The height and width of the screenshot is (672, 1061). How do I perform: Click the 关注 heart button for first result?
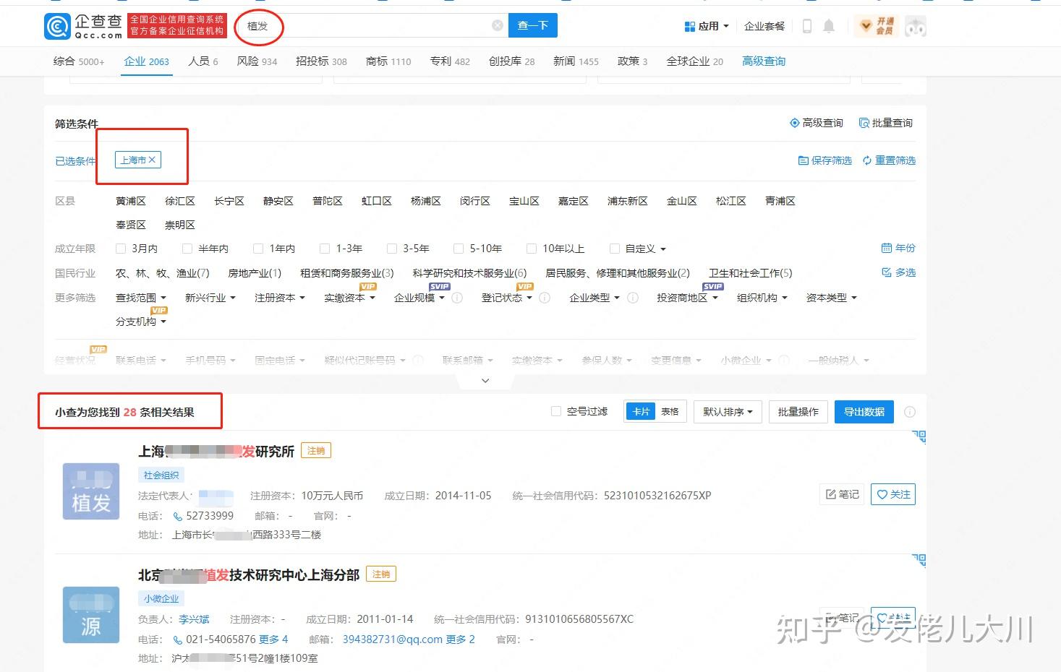click(x=893, y=494)
